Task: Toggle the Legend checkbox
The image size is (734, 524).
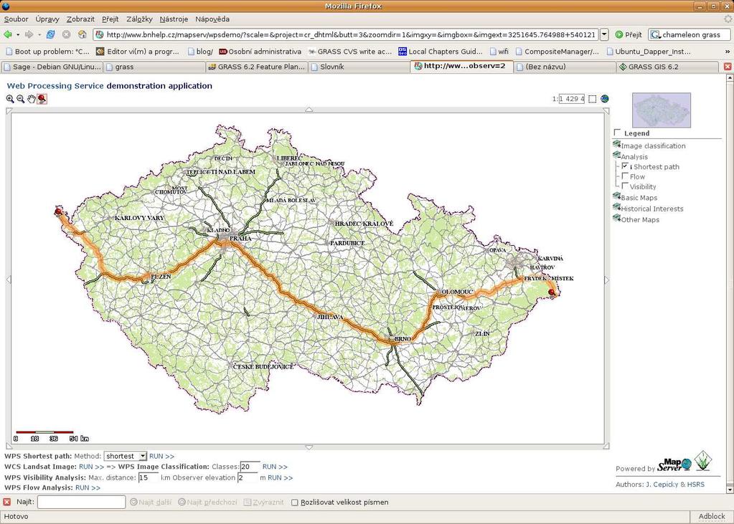Action: [x=618, y=133]
